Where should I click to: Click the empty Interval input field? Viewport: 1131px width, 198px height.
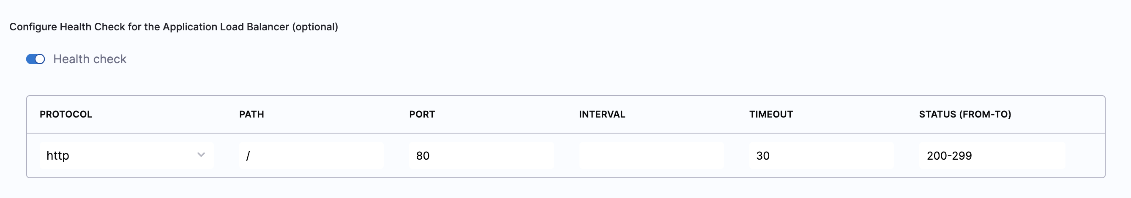651,155
